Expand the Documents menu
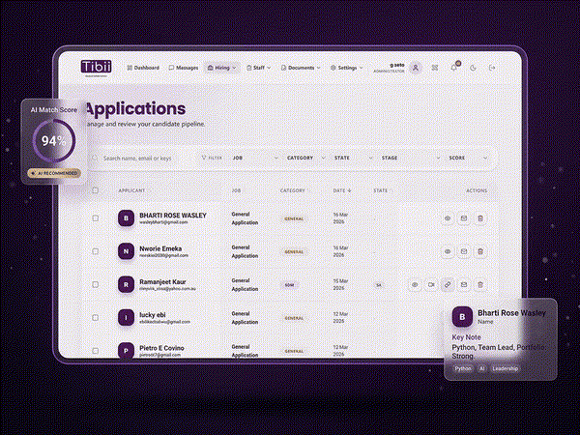580x435 pixels. tap(301, 68)
